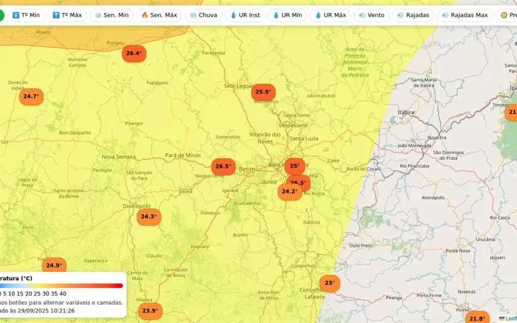Show Sen. Máx heat index layer

(x=159, y=15)
